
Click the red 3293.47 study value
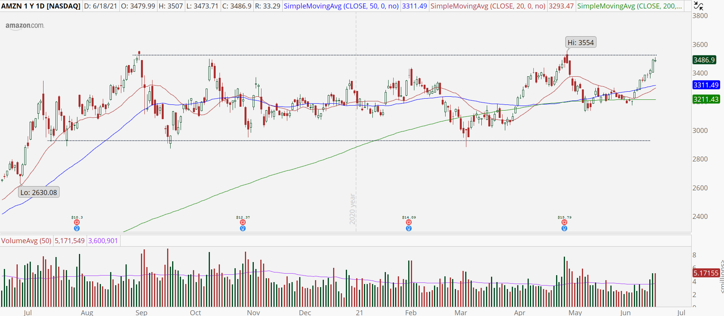[x=561, y=6]
